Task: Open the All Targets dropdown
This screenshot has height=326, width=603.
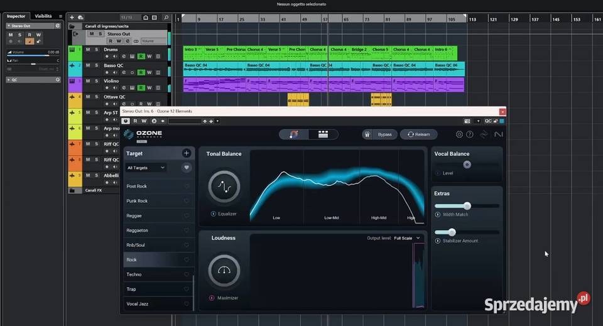Action: point(146,168)
